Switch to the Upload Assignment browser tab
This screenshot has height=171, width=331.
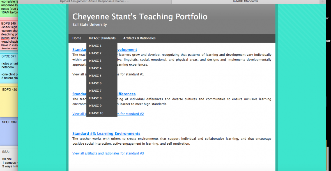coord(95,1)
